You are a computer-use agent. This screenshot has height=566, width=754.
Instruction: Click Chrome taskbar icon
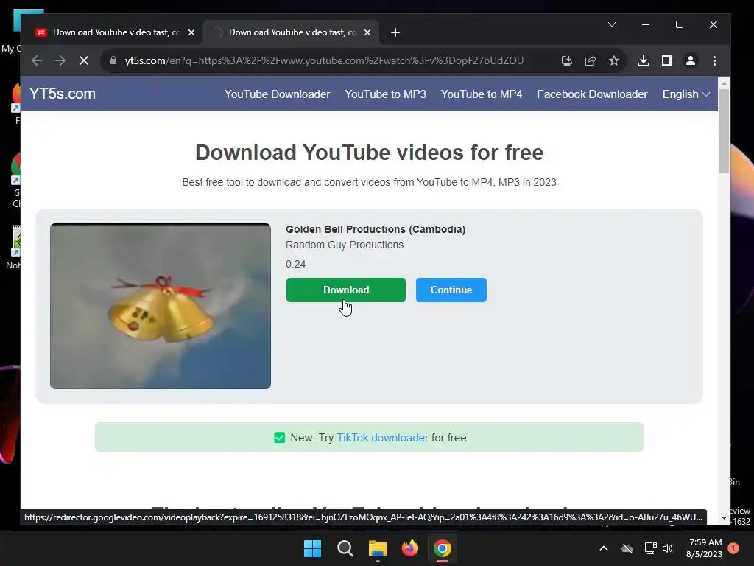click(x=443, y=548)
